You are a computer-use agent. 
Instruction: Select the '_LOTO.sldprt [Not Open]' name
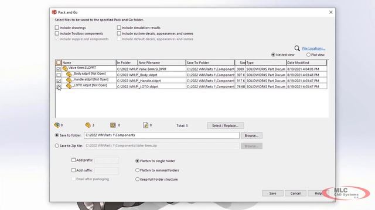point(90,85)
